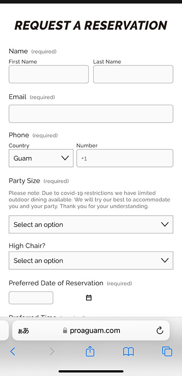
Task: Open the Safari share sheet
Action: pyautogui.click(x=90, y=351)
